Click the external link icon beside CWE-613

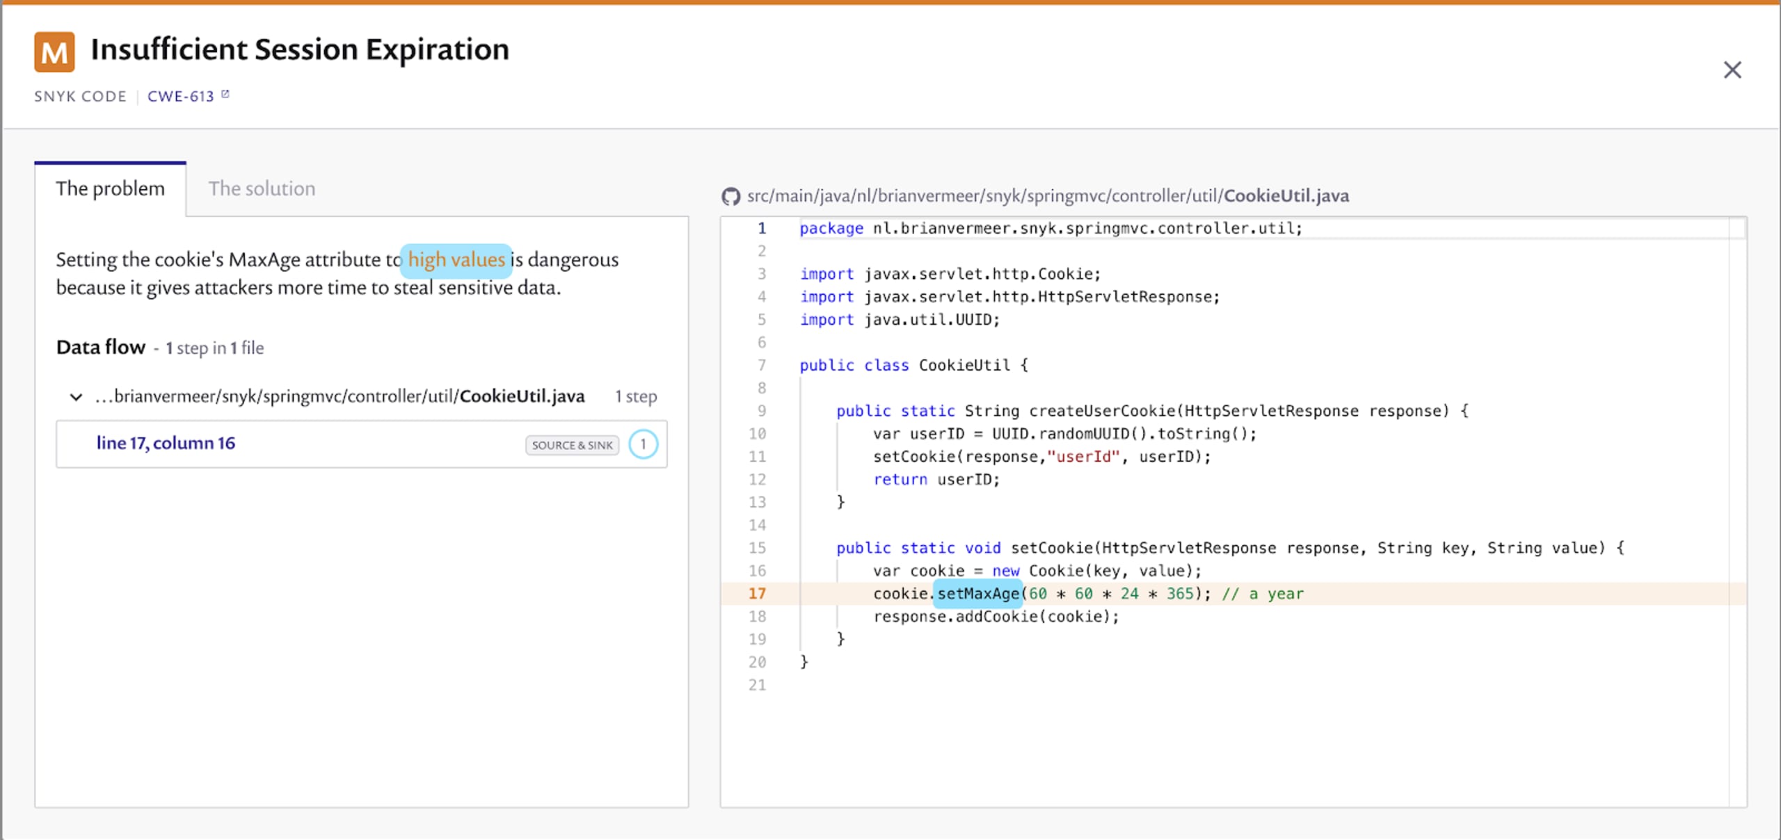point(225,95)
